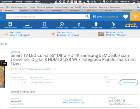The image size is (140, 109).
Task: Rate product with the first star
Action: (x=12, y=69)
